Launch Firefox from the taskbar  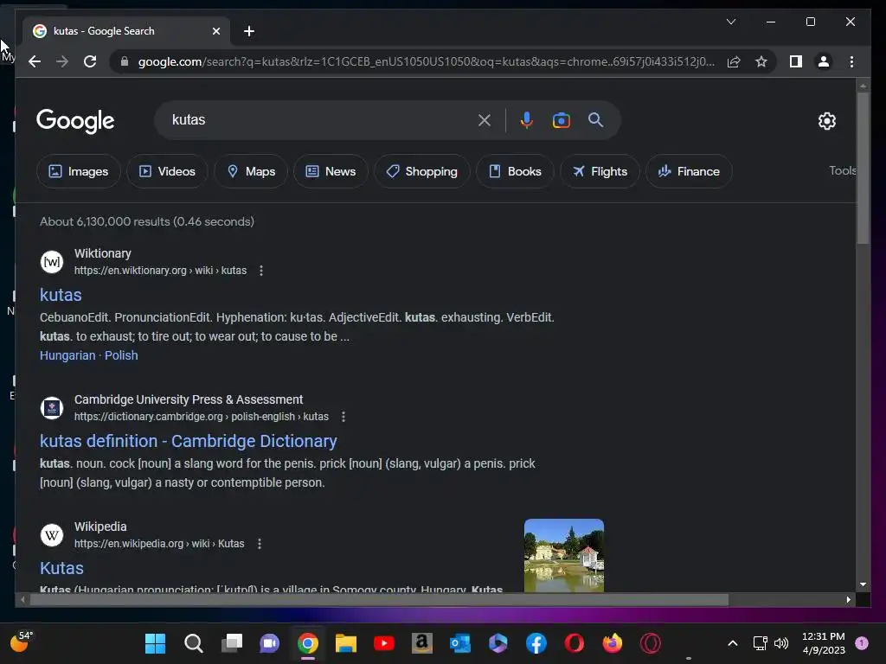613,643
